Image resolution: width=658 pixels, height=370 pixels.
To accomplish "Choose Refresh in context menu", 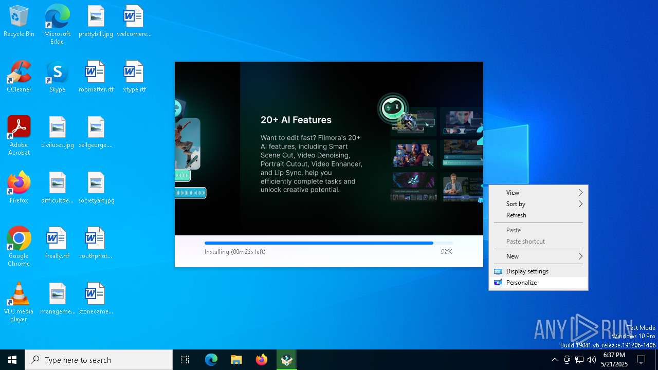I will pos(538,215).
